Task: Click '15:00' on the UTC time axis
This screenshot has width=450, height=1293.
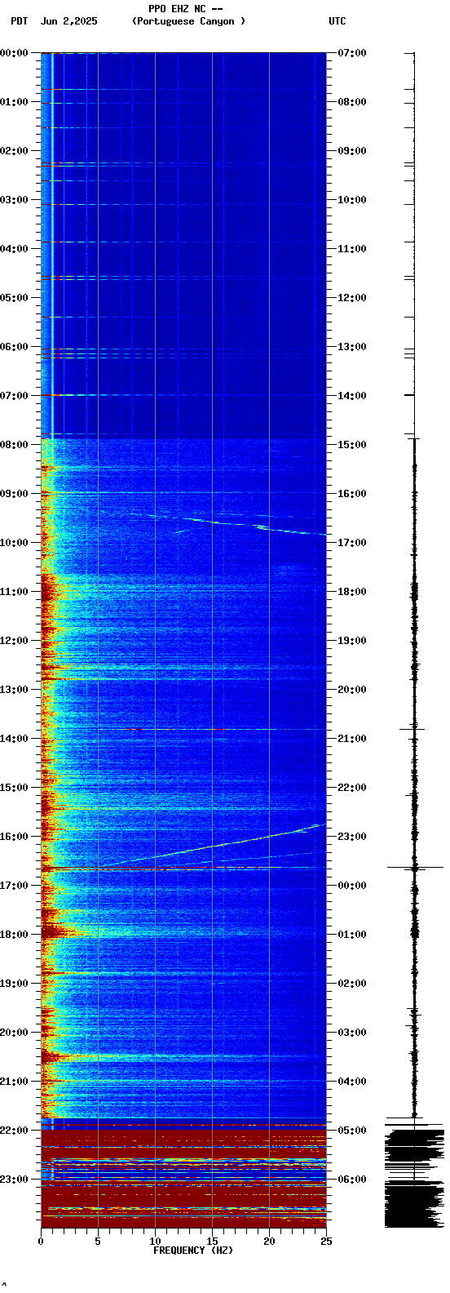Action: 352,445
